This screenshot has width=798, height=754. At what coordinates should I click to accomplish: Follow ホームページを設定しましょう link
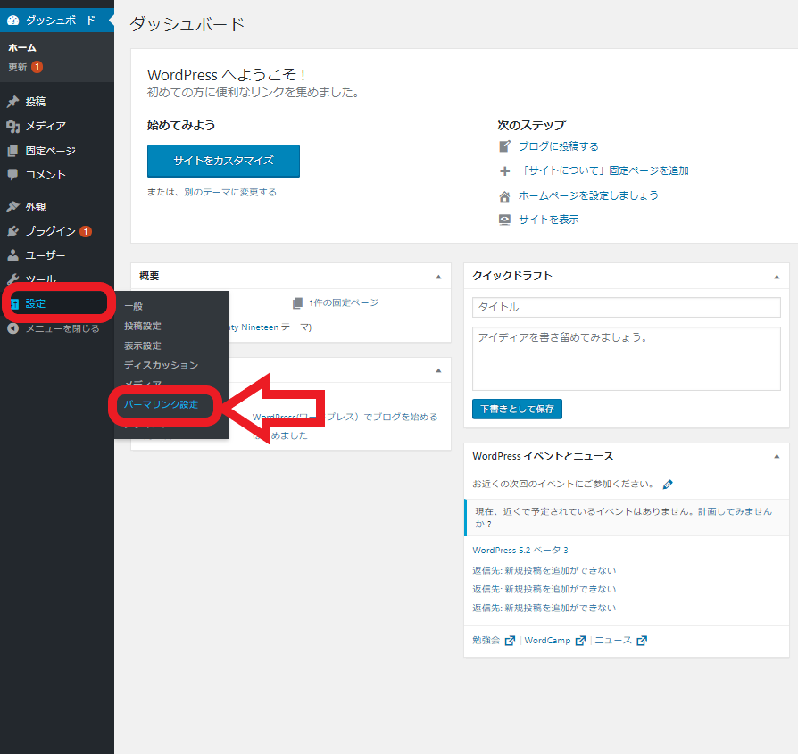click(x=588, y=196)
